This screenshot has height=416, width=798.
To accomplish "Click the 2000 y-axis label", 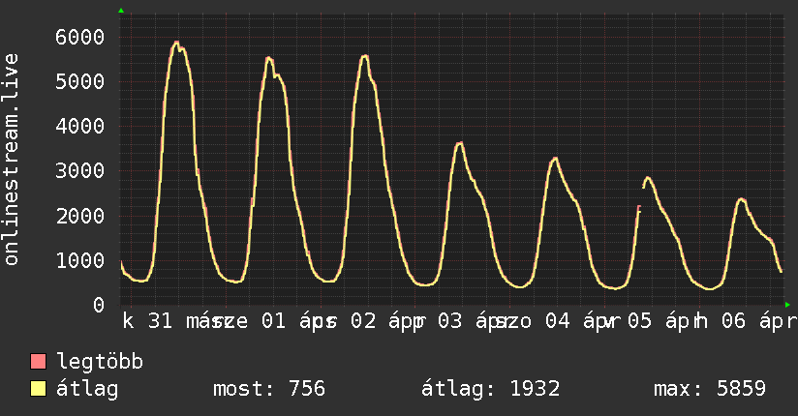I will pyautogui.click(x=80, y=216).
